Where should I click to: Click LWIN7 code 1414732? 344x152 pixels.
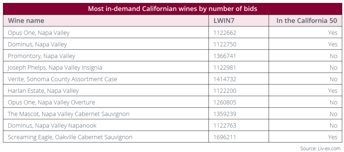(x=225, y=79)
